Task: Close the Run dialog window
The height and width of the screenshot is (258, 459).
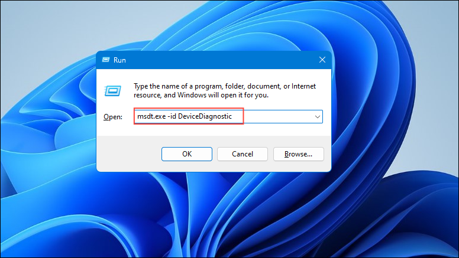Action: click(x=322, y=60)
